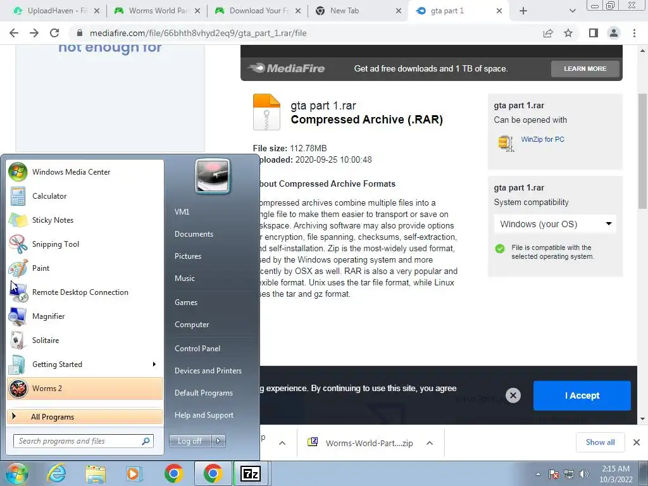Viewport: 648px width, 486px height.
Task: Switch to the Worms World Party tab
Action: pos(157,11)
